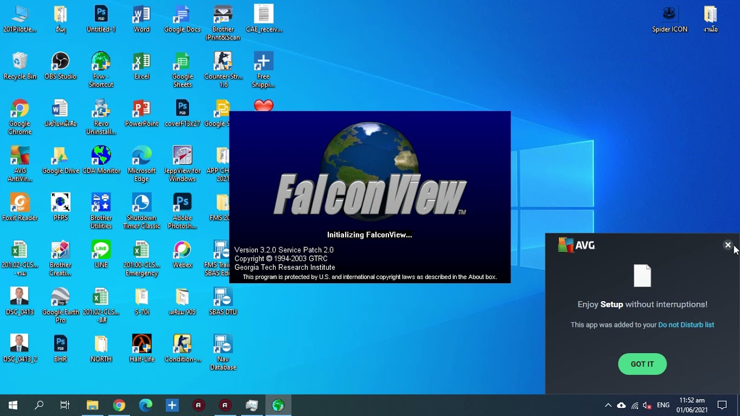Select the AVG AntiVirus desktop icon
Viewport: 740px width, 416px height.
point(20,164)
